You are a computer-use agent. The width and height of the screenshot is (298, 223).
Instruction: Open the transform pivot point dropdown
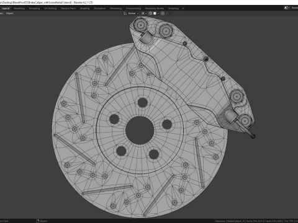coord(144,14)
